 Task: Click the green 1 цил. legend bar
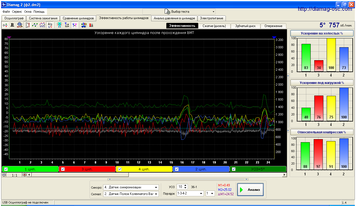(30, 169)
